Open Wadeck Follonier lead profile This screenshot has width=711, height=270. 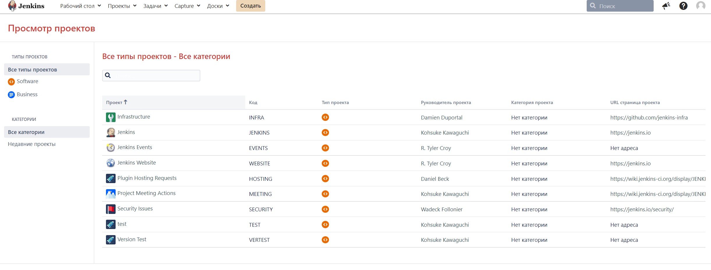pyautogui.click(x=441, y=209)
